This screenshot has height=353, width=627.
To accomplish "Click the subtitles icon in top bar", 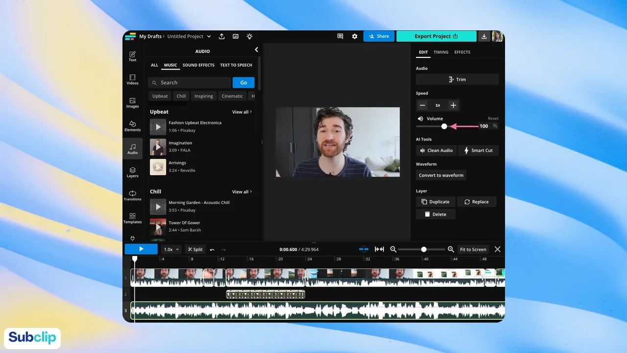I will point(236,36).
